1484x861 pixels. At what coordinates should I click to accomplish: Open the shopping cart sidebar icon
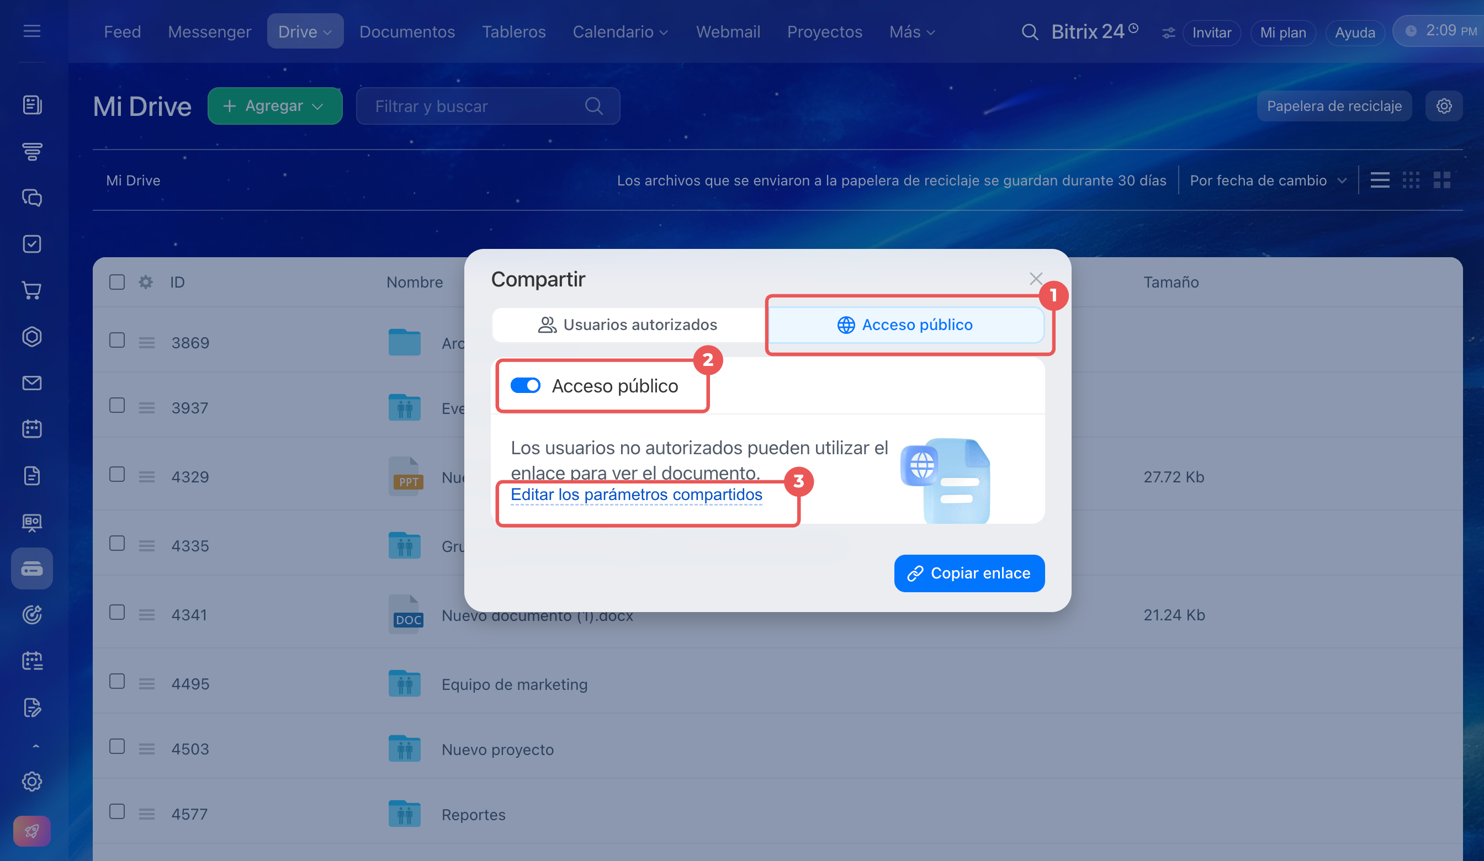[x=32, y=290]
